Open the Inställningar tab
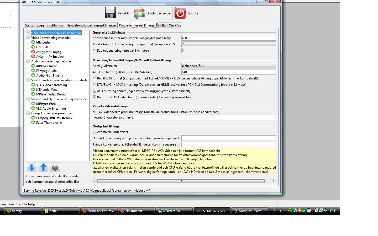Screen dimensions: 378x236 pyautogui.click(x=55, y=25)
